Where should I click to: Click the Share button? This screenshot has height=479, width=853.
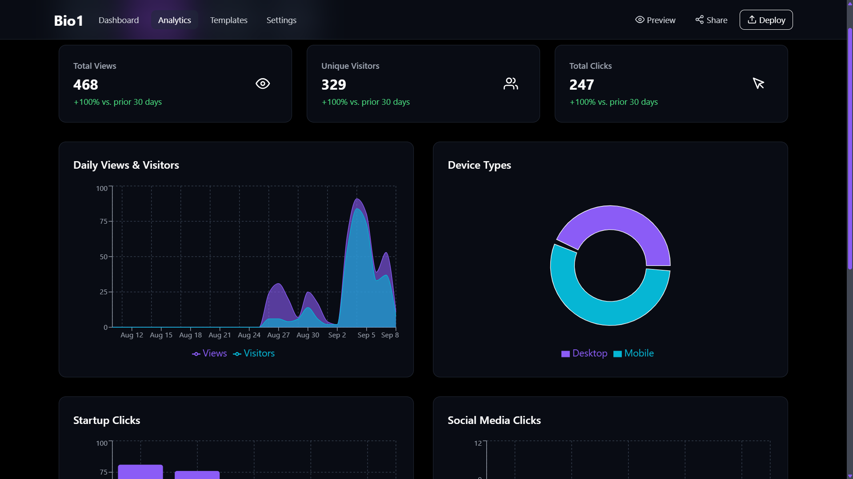click(x=711, y=20)
